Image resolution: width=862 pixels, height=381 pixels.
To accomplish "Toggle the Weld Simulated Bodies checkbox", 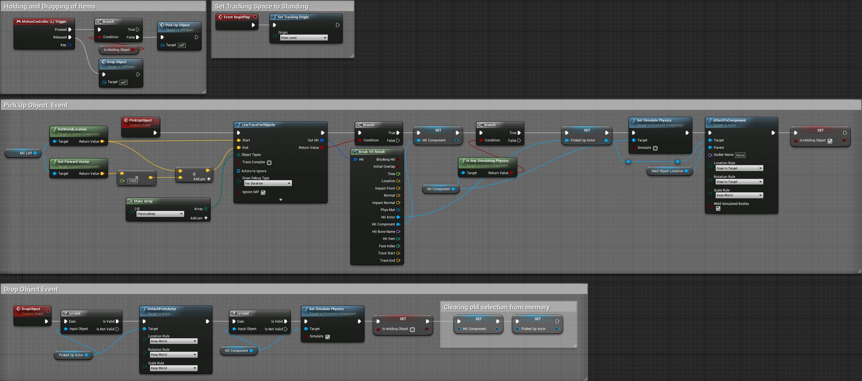I will point(718,208).
